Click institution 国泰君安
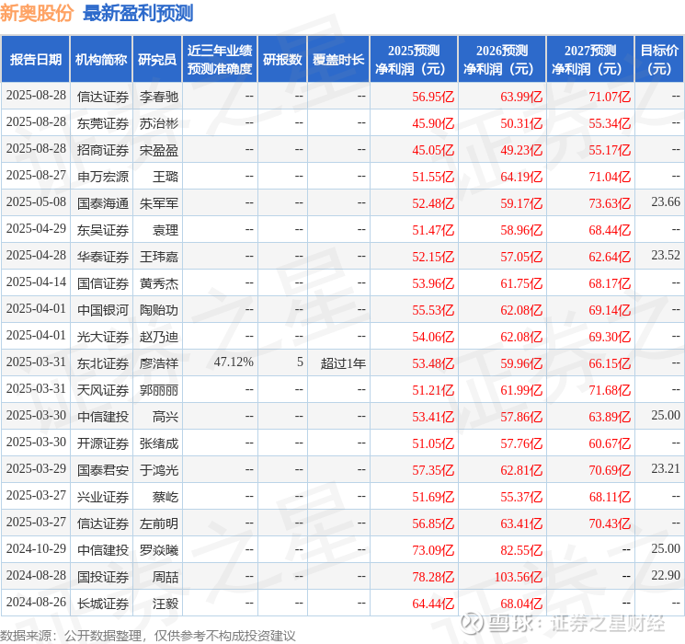685x644 pixels. pyautogui.click(x=103, y=470)
